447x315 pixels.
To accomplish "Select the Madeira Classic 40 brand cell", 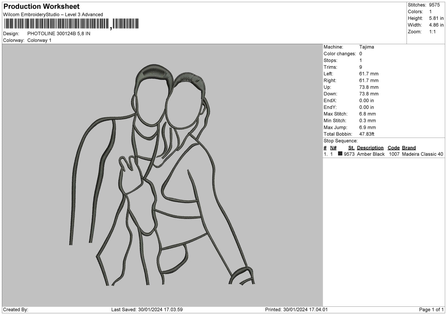I will tap(423, 154).
